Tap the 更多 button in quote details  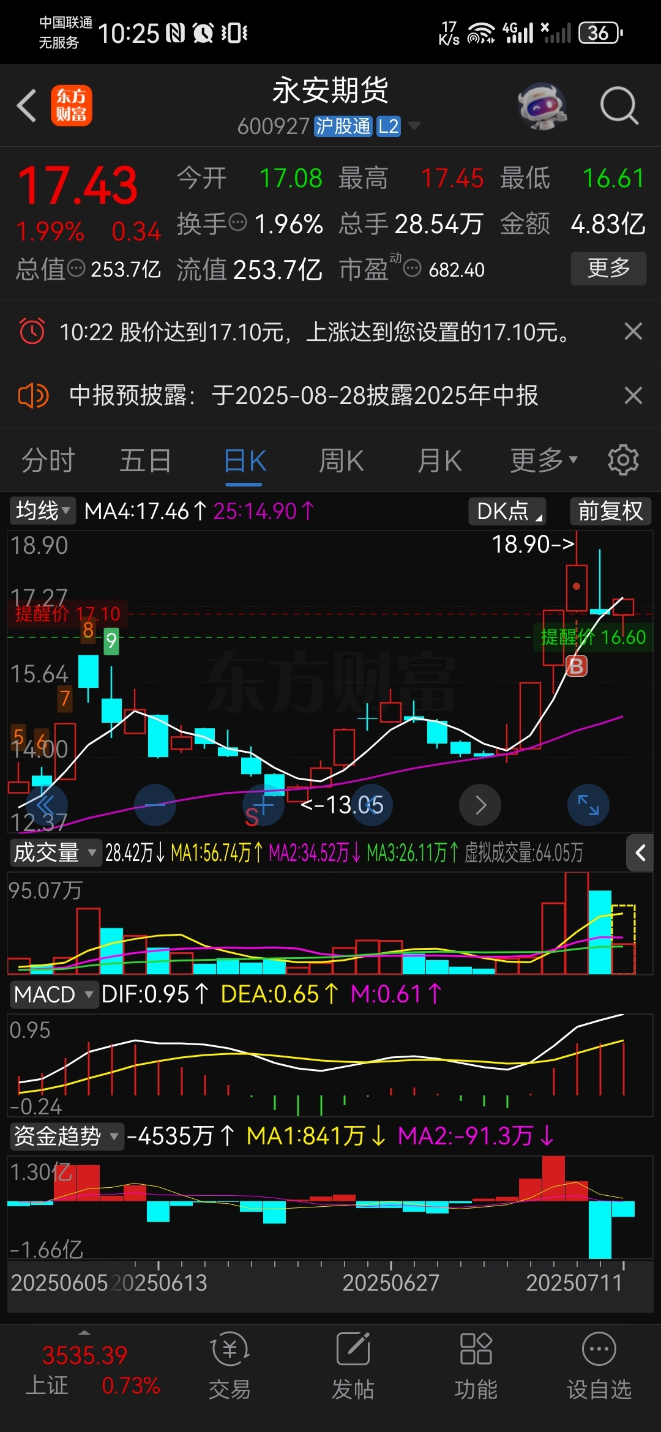608,268
